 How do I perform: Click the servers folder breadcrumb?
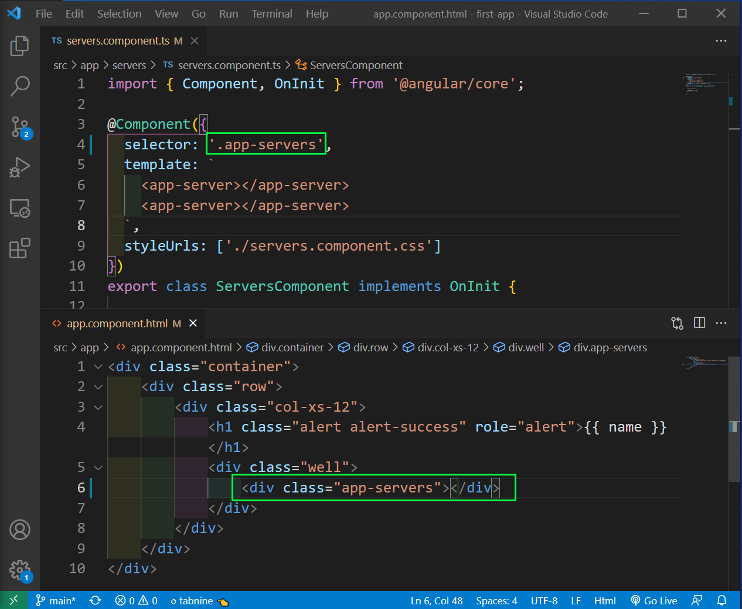click(x=129, y=66)
